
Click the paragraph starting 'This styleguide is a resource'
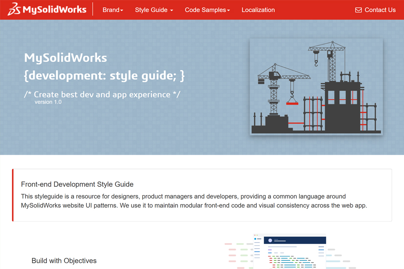[x=194, y=201]
